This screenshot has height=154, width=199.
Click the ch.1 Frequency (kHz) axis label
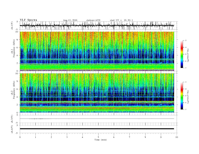coord(13,48)
